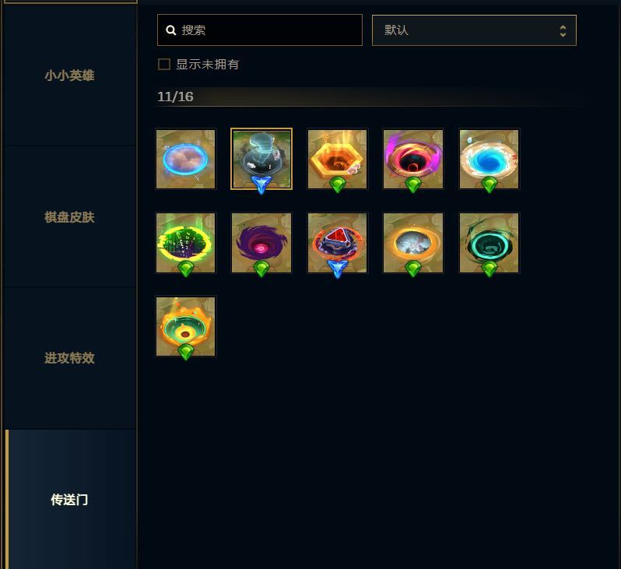Pick the dark purple vortex portal
Image resolution: width=621 pixels, height=569 pixels.
pos(261,243)
